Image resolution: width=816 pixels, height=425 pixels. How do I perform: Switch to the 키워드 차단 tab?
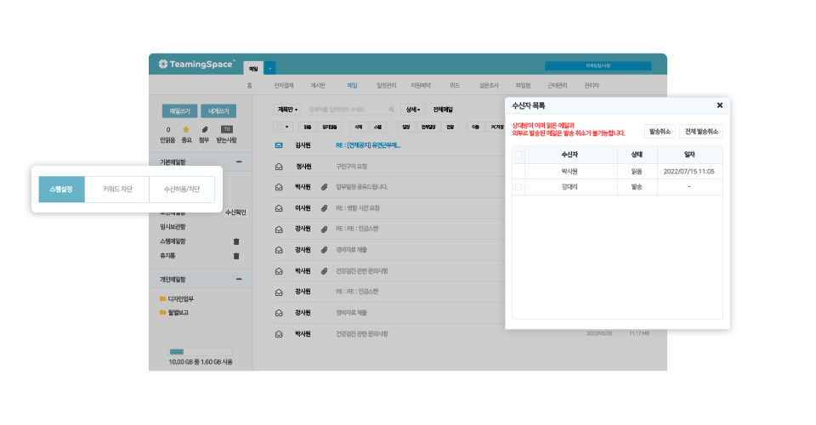tap(117, 190)
